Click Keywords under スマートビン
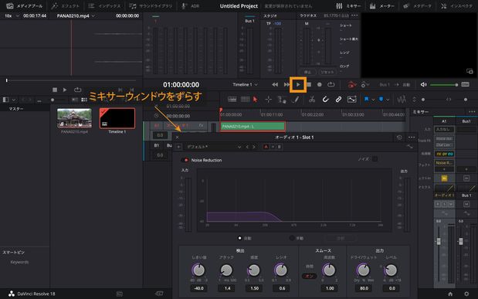478x299 pixels. pos(19,262)
